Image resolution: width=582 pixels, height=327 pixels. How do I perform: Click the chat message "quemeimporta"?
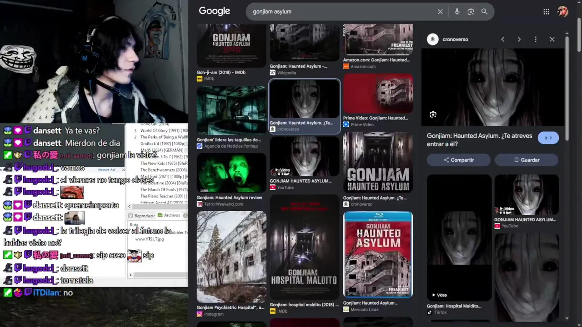point(91,205)
